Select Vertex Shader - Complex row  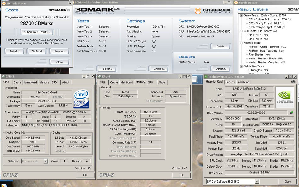(267, 63)
